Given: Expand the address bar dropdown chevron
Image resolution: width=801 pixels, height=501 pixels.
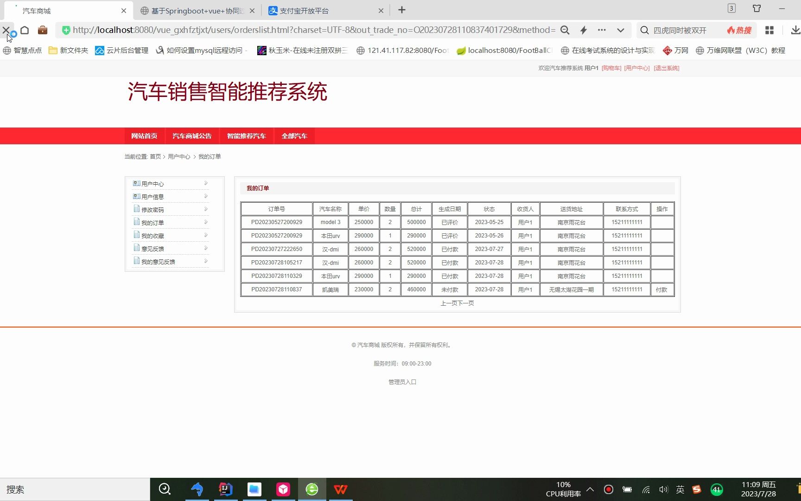Looking at the screenshot, I should [x=620, y=30].
